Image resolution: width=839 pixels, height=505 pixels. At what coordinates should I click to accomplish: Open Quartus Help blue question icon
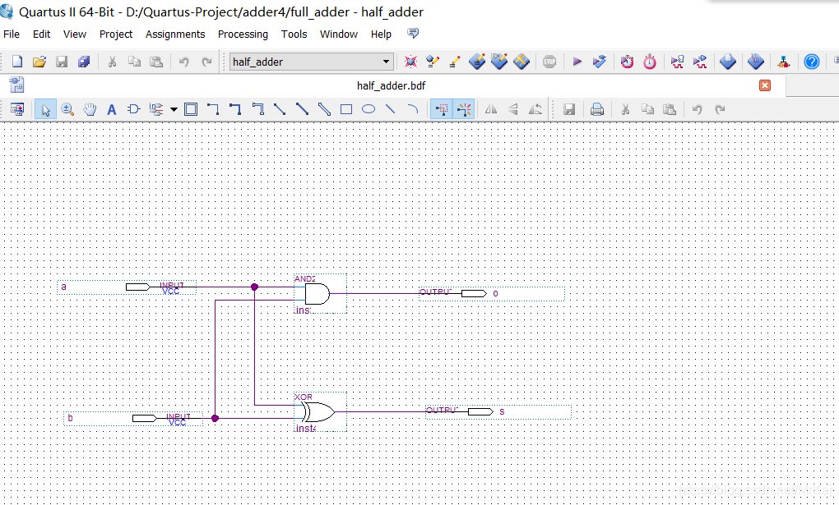(811, 62)
